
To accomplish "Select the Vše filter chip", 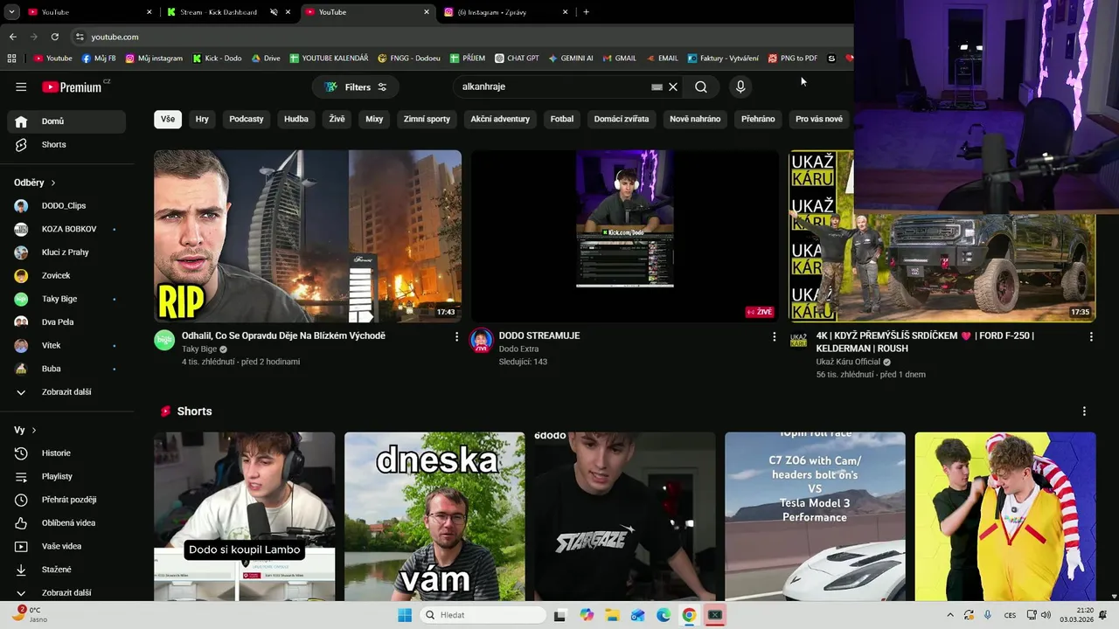I will tap(168, 119).
